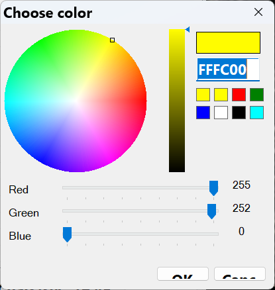
Task: Select the second yellow preset swatch
Action: pos(221,95)
